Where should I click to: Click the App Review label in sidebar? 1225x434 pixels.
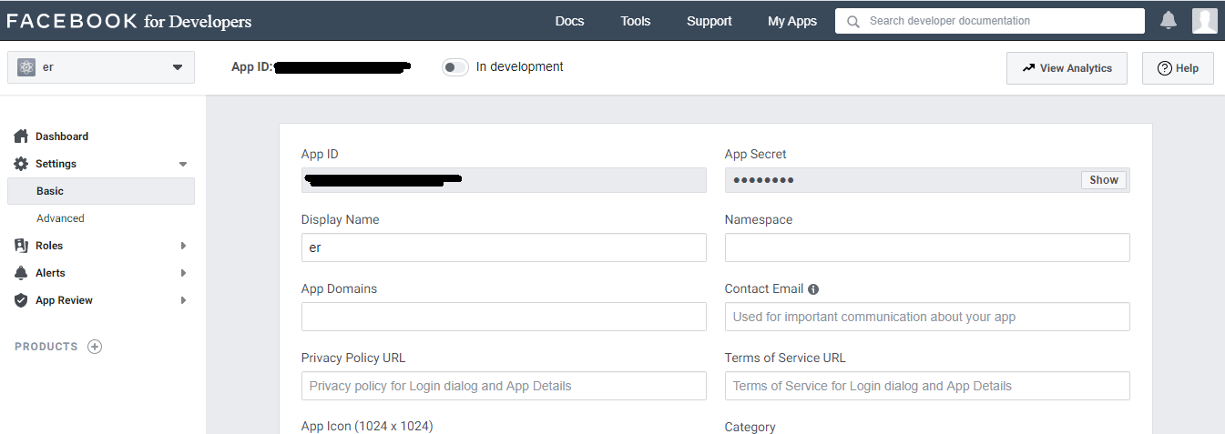click(64, 300)
